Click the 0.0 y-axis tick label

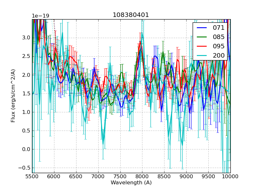click(26, 149)
